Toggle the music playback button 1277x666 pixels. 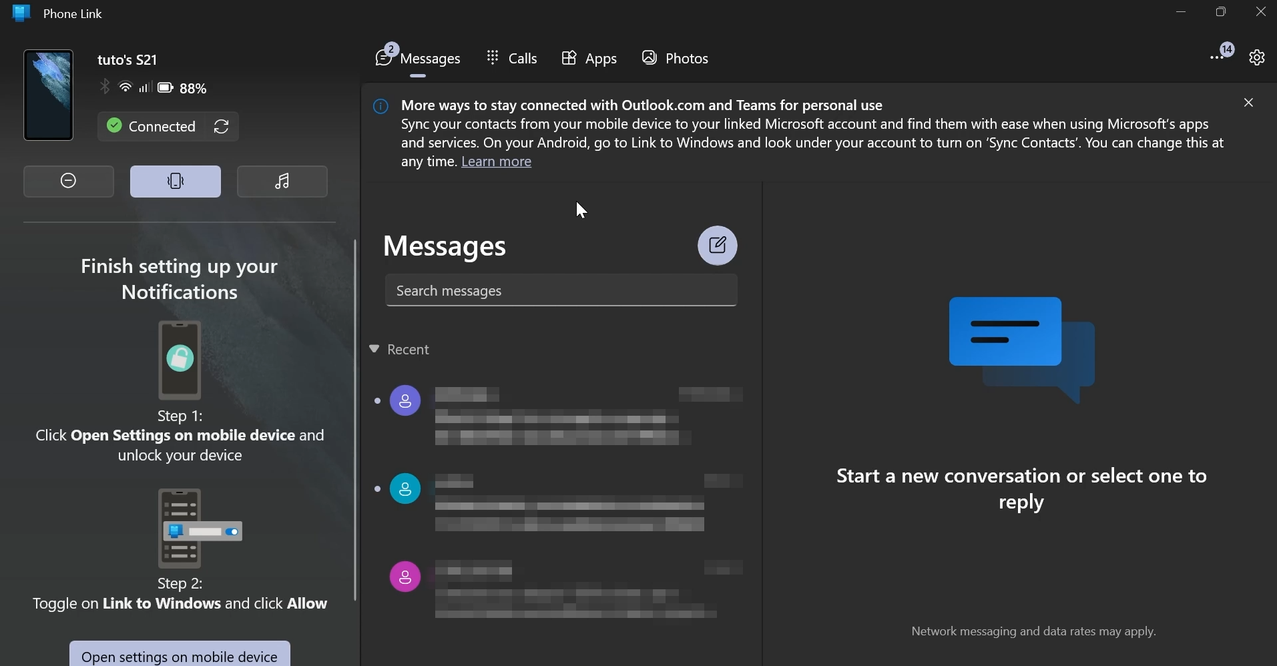(x=282, y=181)
